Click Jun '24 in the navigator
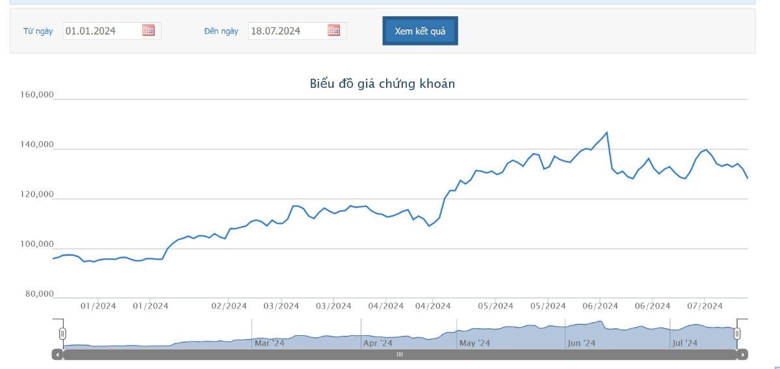Screen dimensions: 780x369 [x=581, y=343]
